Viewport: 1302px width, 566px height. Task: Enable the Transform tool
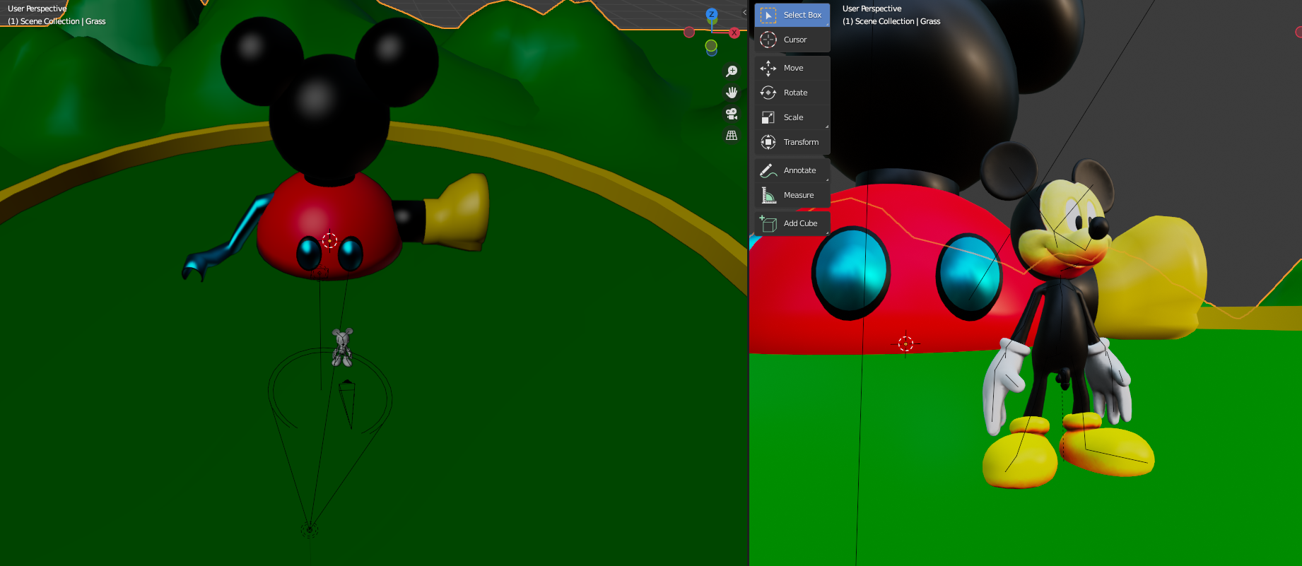click(x=792, y=142)
